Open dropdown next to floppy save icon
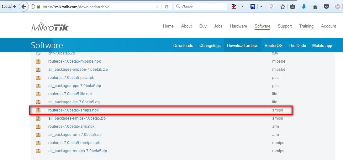343x165 pixels. click(261, 7)
